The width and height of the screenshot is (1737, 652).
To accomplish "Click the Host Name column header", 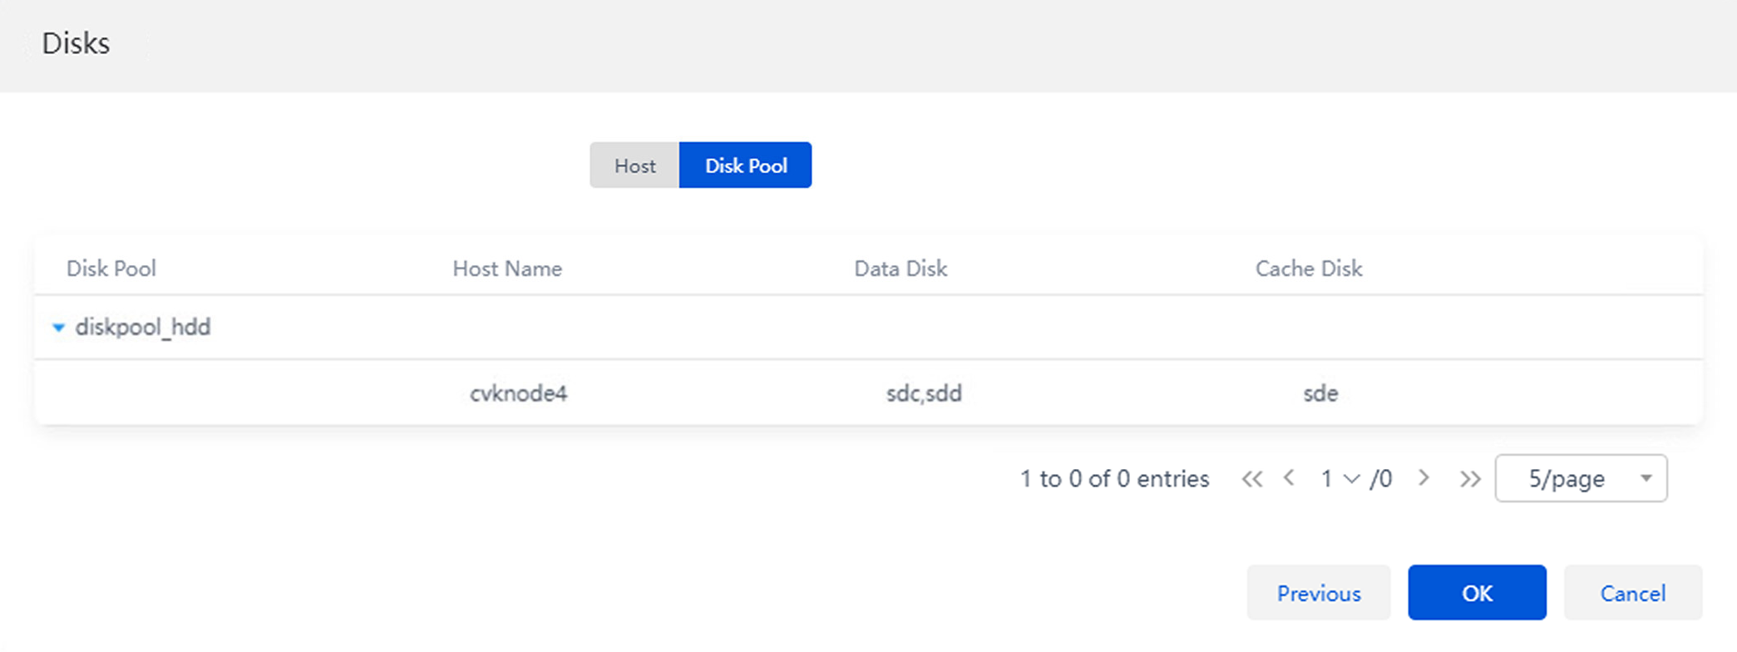I will pyautogui.click(x=506, y=269).
